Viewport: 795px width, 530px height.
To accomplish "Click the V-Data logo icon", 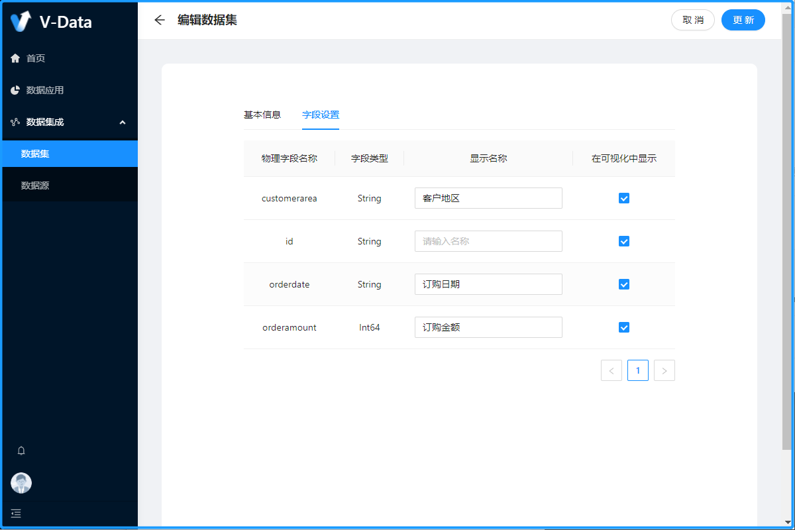I will [21, 21].
